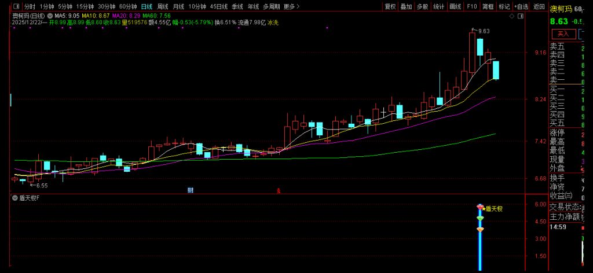The height and width of the screenshot is (273, 593).
Task: Select the 60分钟 period tab
Action: 128,6
